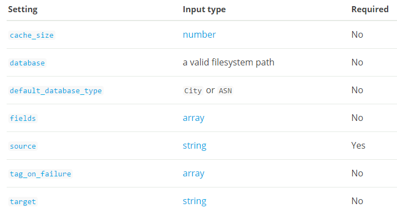The width and height of the screenshot is (397, 213).
Task: Open the tag_on_failure setting link
Action: coord(40,174)
